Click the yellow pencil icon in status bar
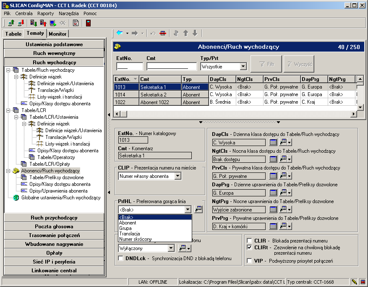Screen dimensions: 368x287 tap(354, 282)
